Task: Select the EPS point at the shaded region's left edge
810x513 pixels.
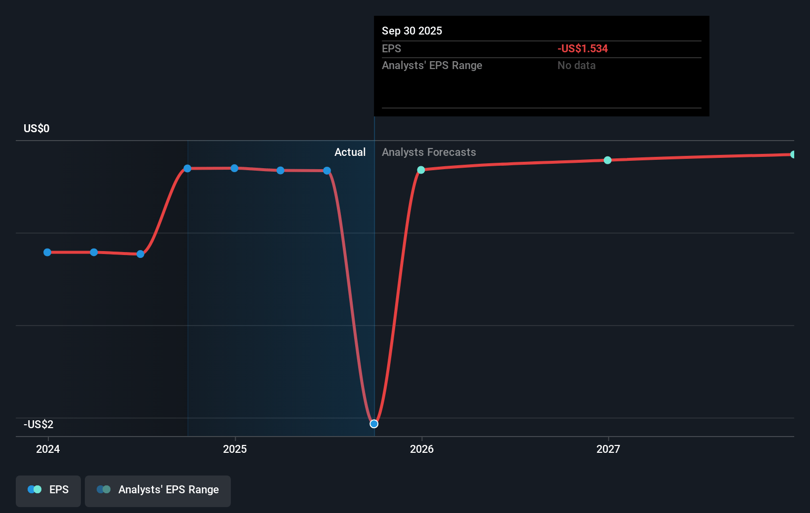Action: (187, 169)
